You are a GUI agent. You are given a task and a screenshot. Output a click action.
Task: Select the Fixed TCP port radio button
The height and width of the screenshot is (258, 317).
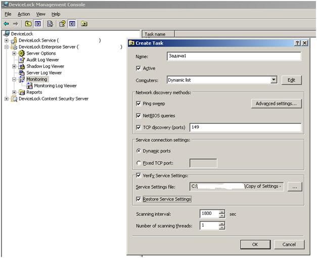139,163
